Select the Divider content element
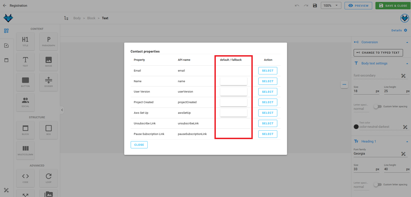This screenshot has height=197, width=411. [x=48, y=82]
